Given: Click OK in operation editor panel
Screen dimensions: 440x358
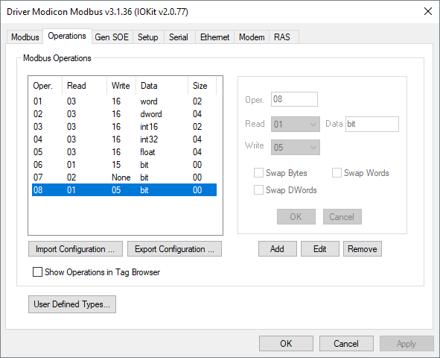Looking at the screenshot, I should (x=296, y=216).
